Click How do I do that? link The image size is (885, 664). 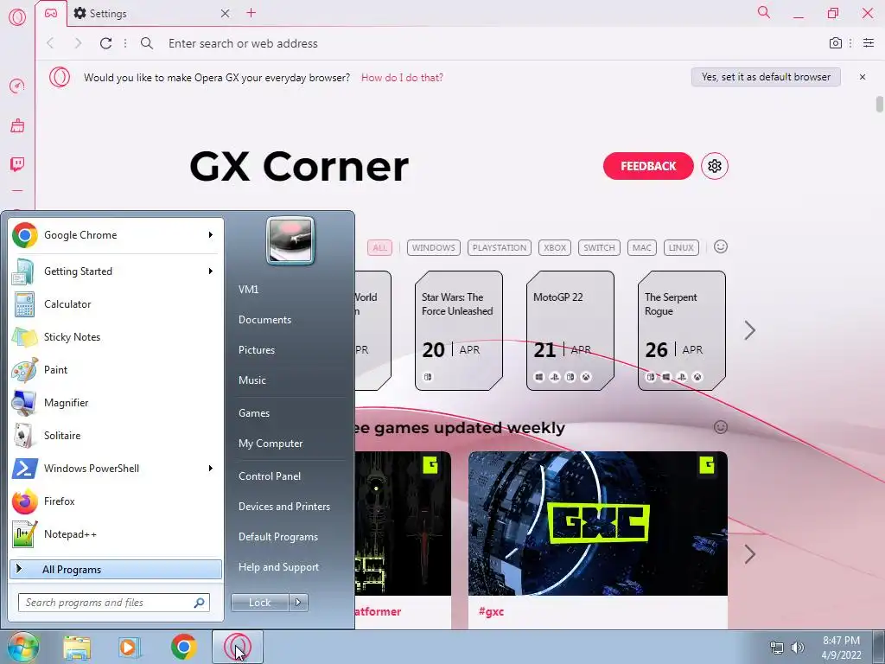[402, 78]
